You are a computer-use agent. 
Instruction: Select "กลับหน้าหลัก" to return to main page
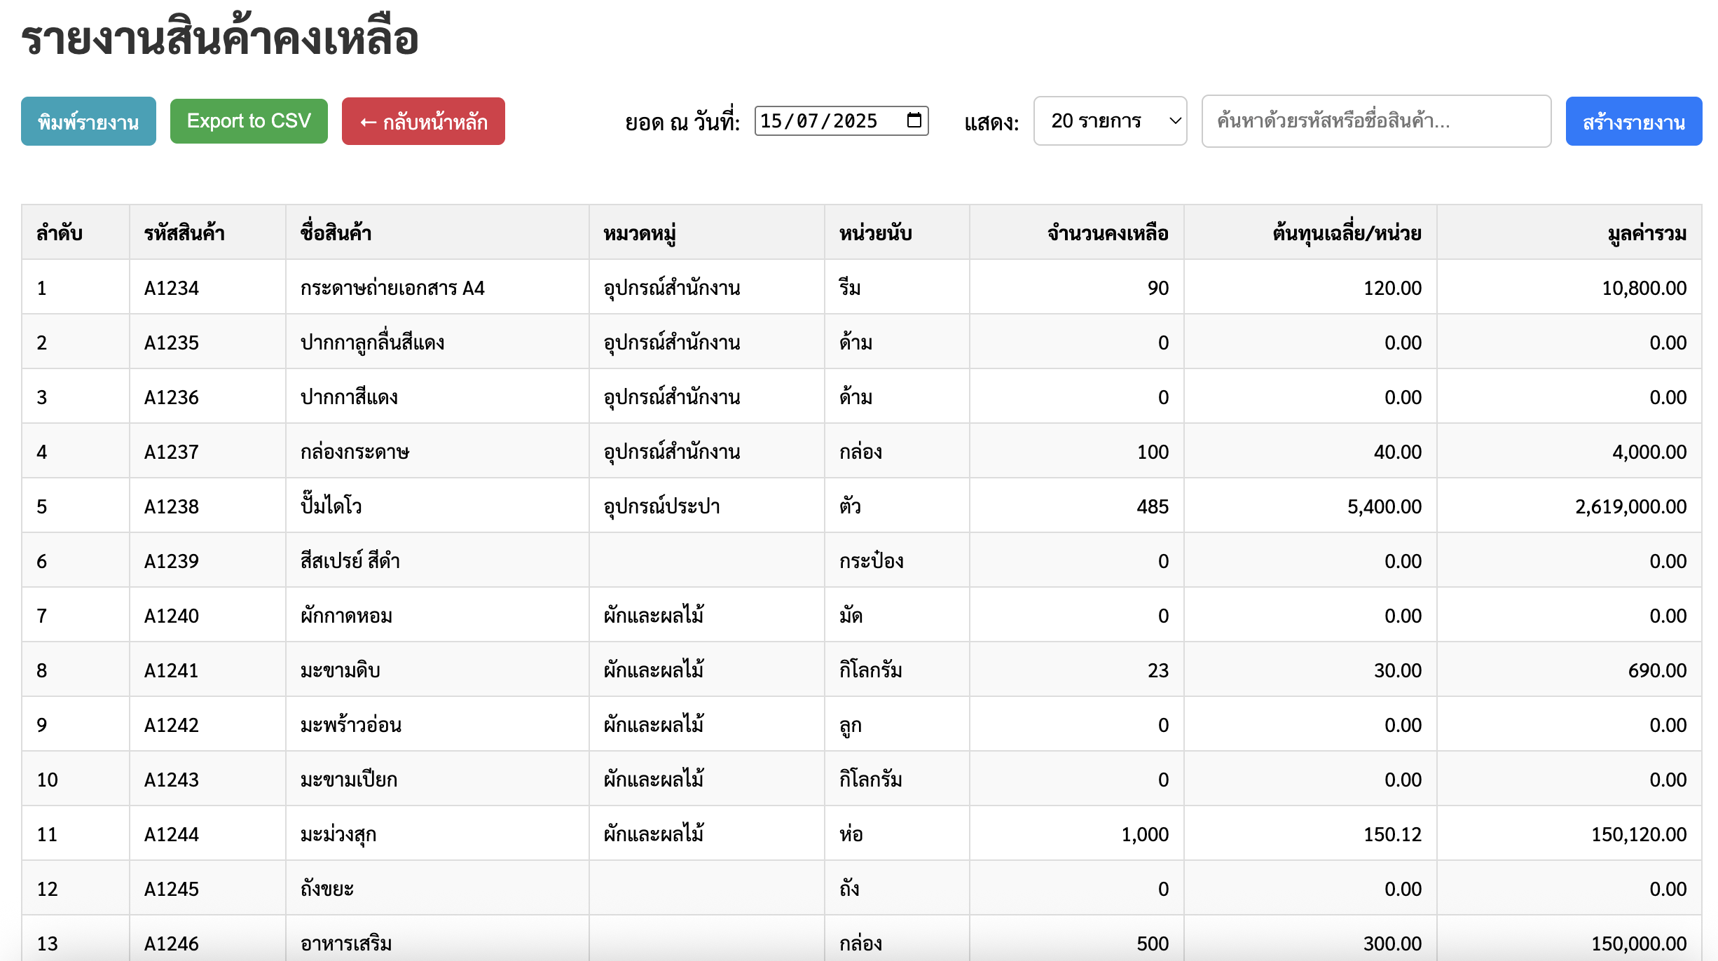[423, 120]
